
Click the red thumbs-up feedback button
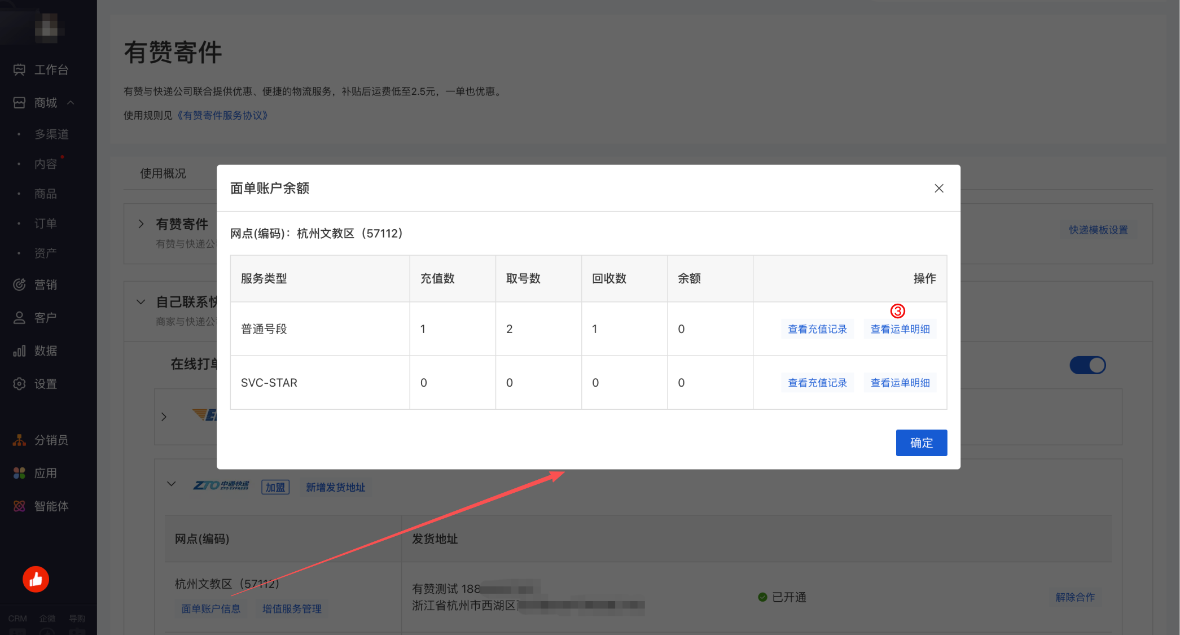coord(36,579)
